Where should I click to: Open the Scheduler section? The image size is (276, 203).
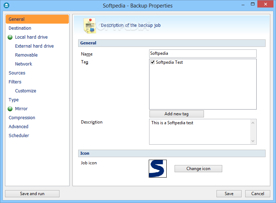19,136
